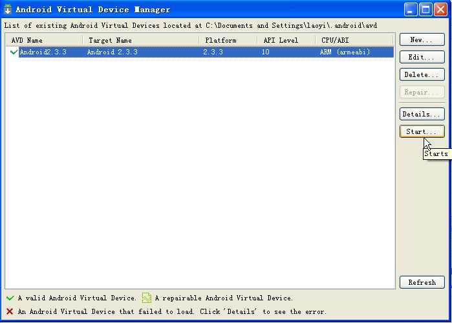The width and height of the screenshot is (452, 323).
Task: Click 'A valid Android Virtual Device.' text
Action: pos(77,298)
